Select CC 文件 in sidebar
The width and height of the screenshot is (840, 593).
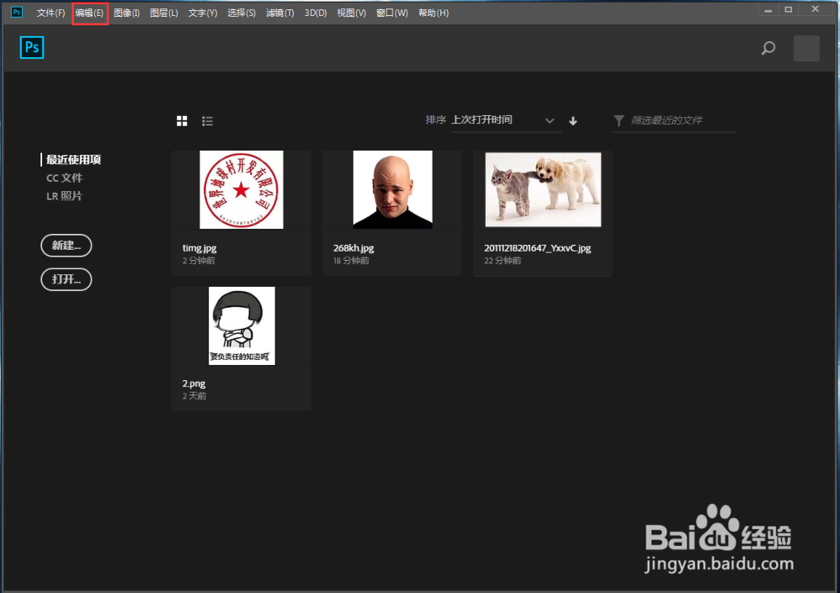[65, 178]
